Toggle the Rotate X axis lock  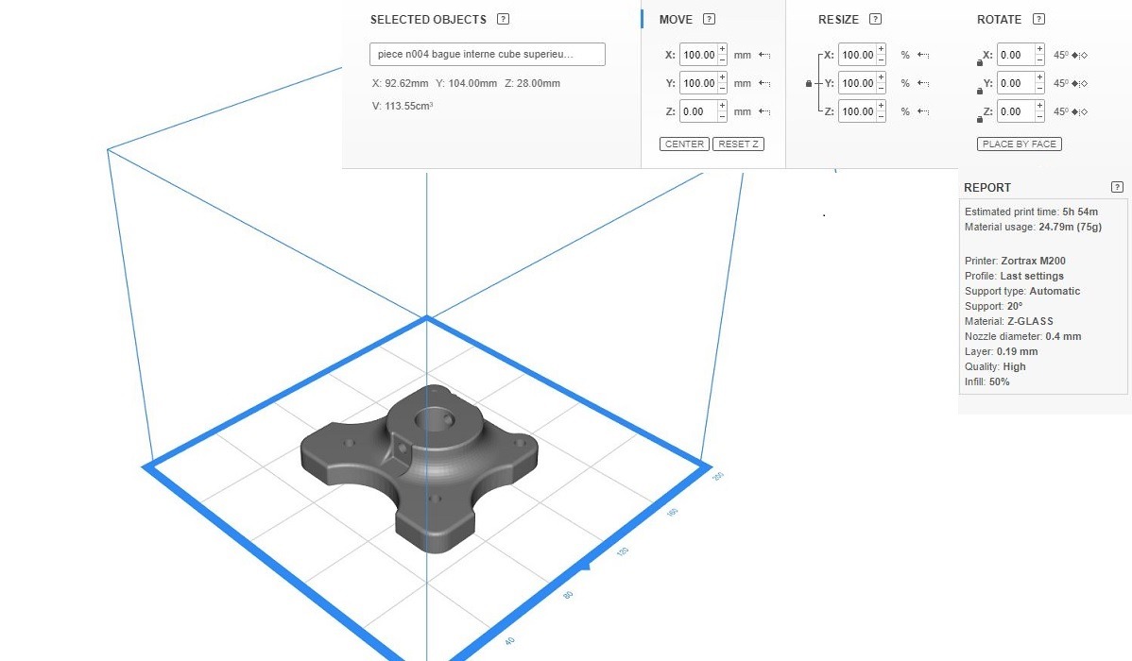[x=980, y=62]
